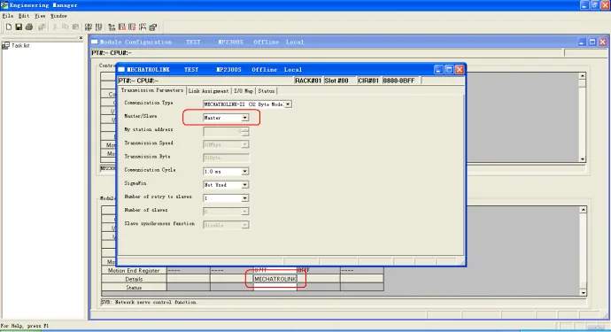Image resolution: width=611 pixels, height=332 pixels.
Task: Click the Slot #00 label
Action: [x=336, y=81]
